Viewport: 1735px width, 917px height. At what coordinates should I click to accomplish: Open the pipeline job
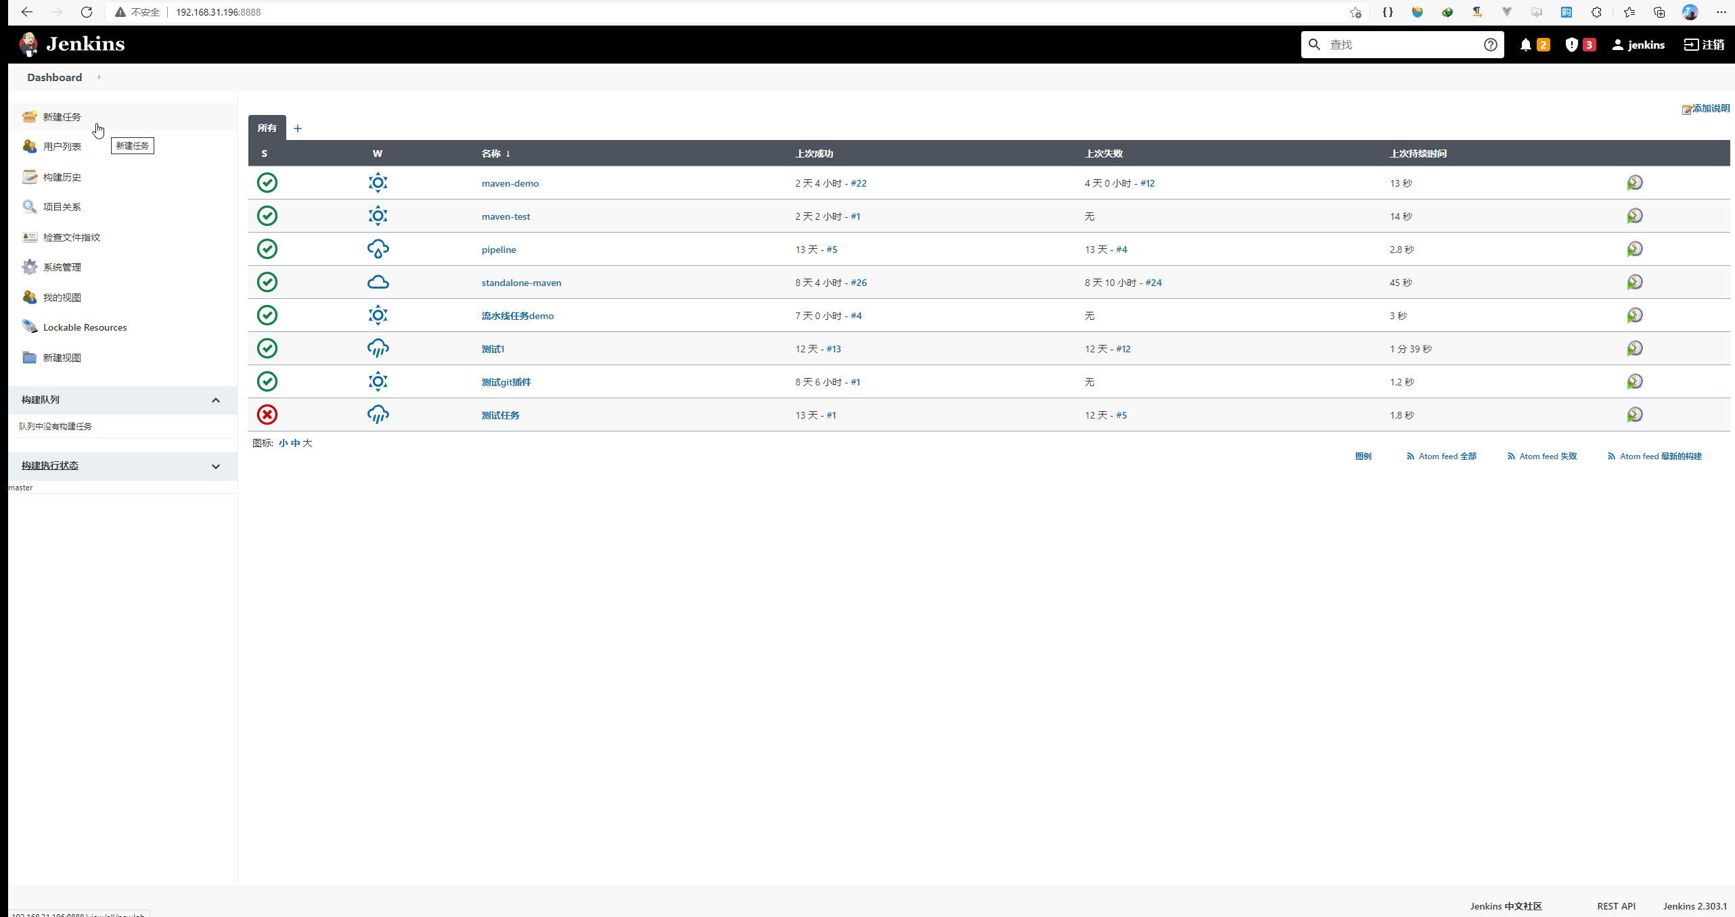pos(499,250)
